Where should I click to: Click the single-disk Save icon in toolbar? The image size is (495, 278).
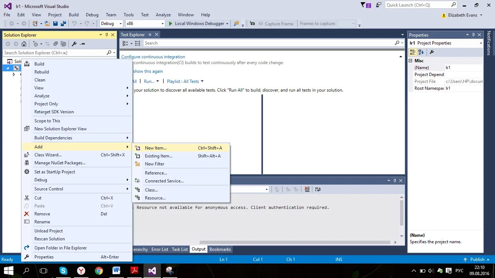coord(55,24)
